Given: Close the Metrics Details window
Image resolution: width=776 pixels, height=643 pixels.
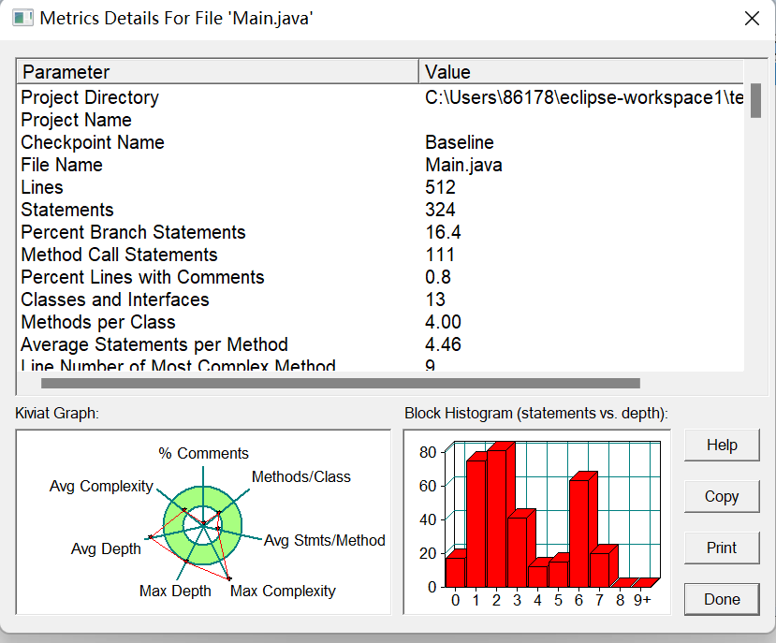Looking at the screenshot, I should tap(752, 19).
